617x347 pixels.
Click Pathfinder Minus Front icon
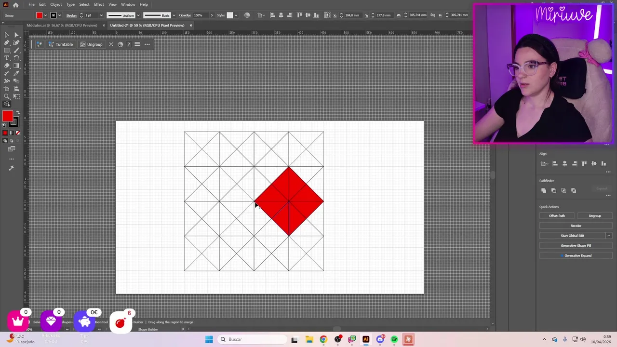(x=554, y=190)
